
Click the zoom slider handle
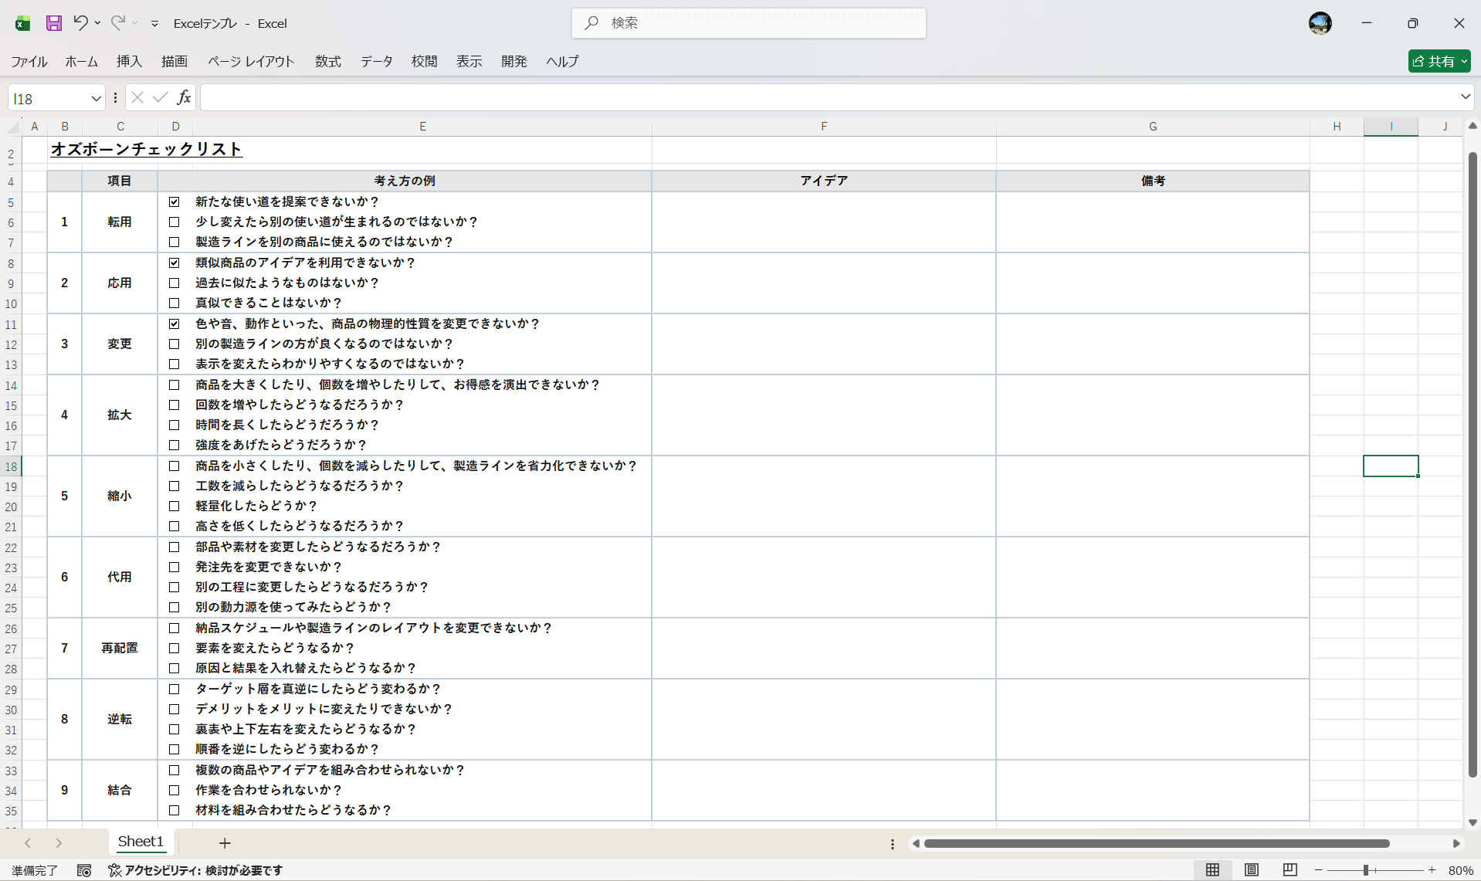[1366, 870]
